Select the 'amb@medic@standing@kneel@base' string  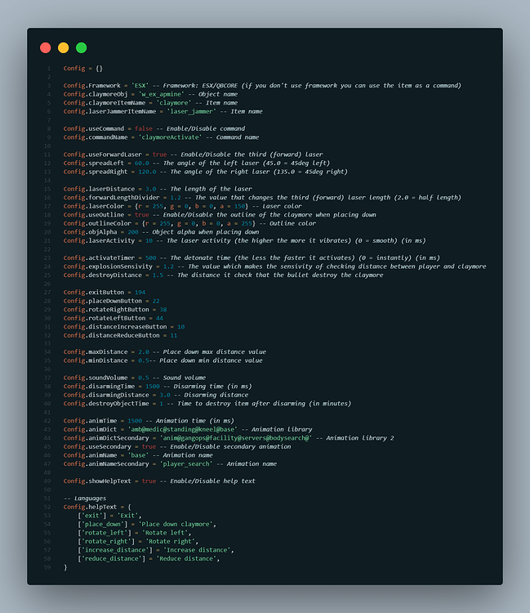coord(182,429)
